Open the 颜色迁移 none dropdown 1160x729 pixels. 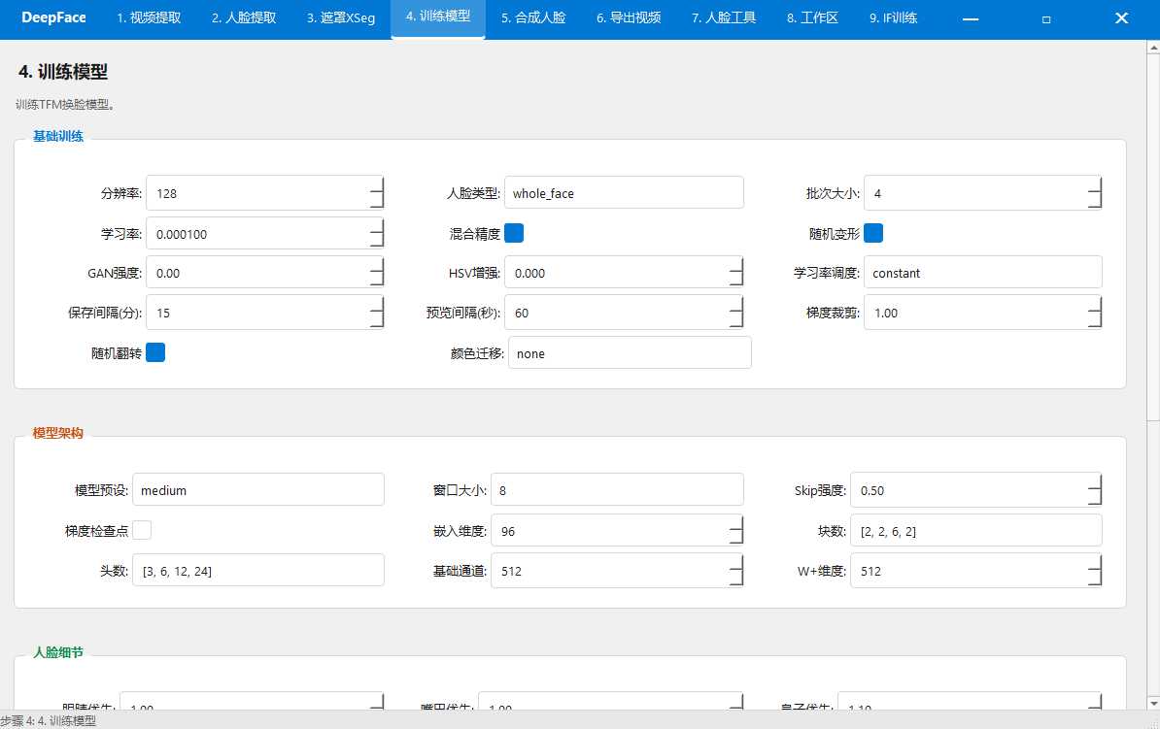tap(631, 353)
